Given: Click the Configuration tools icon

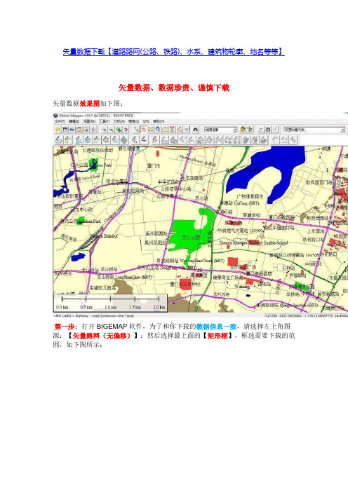Looking at the screenshot, I should (93, 129).
